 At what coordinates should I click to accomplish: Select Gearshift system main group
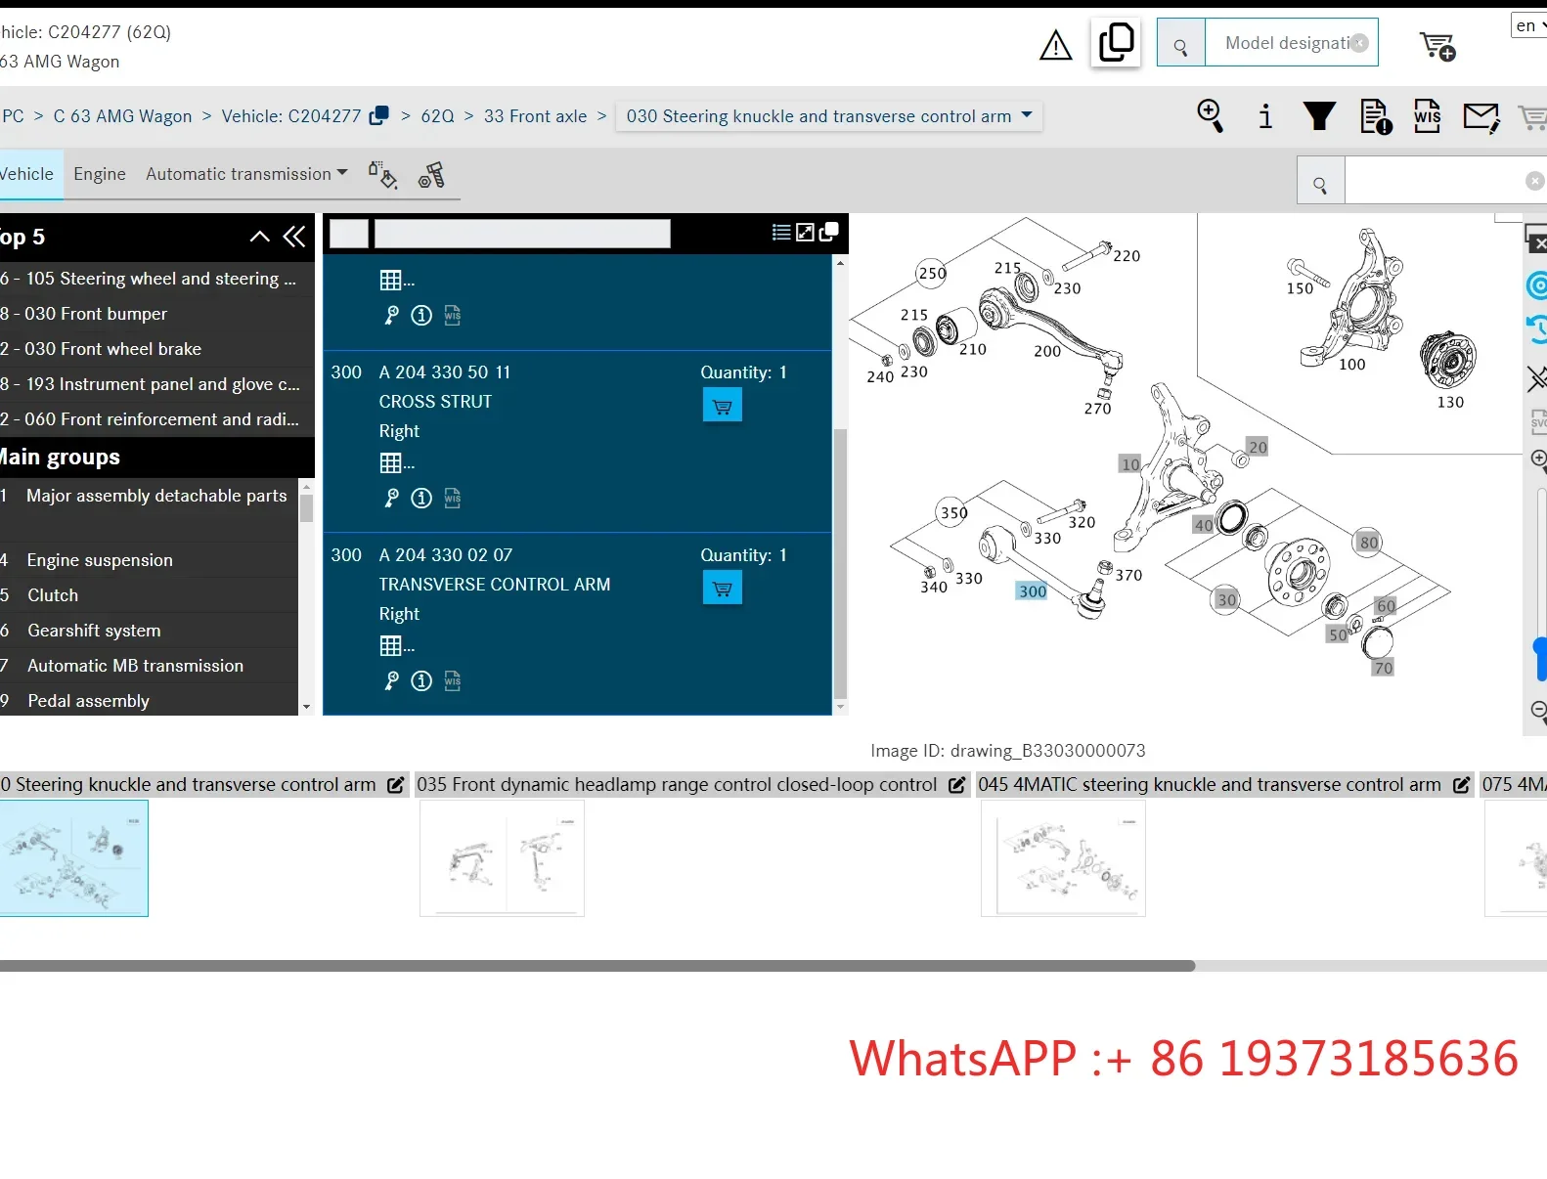coord(149,631)
